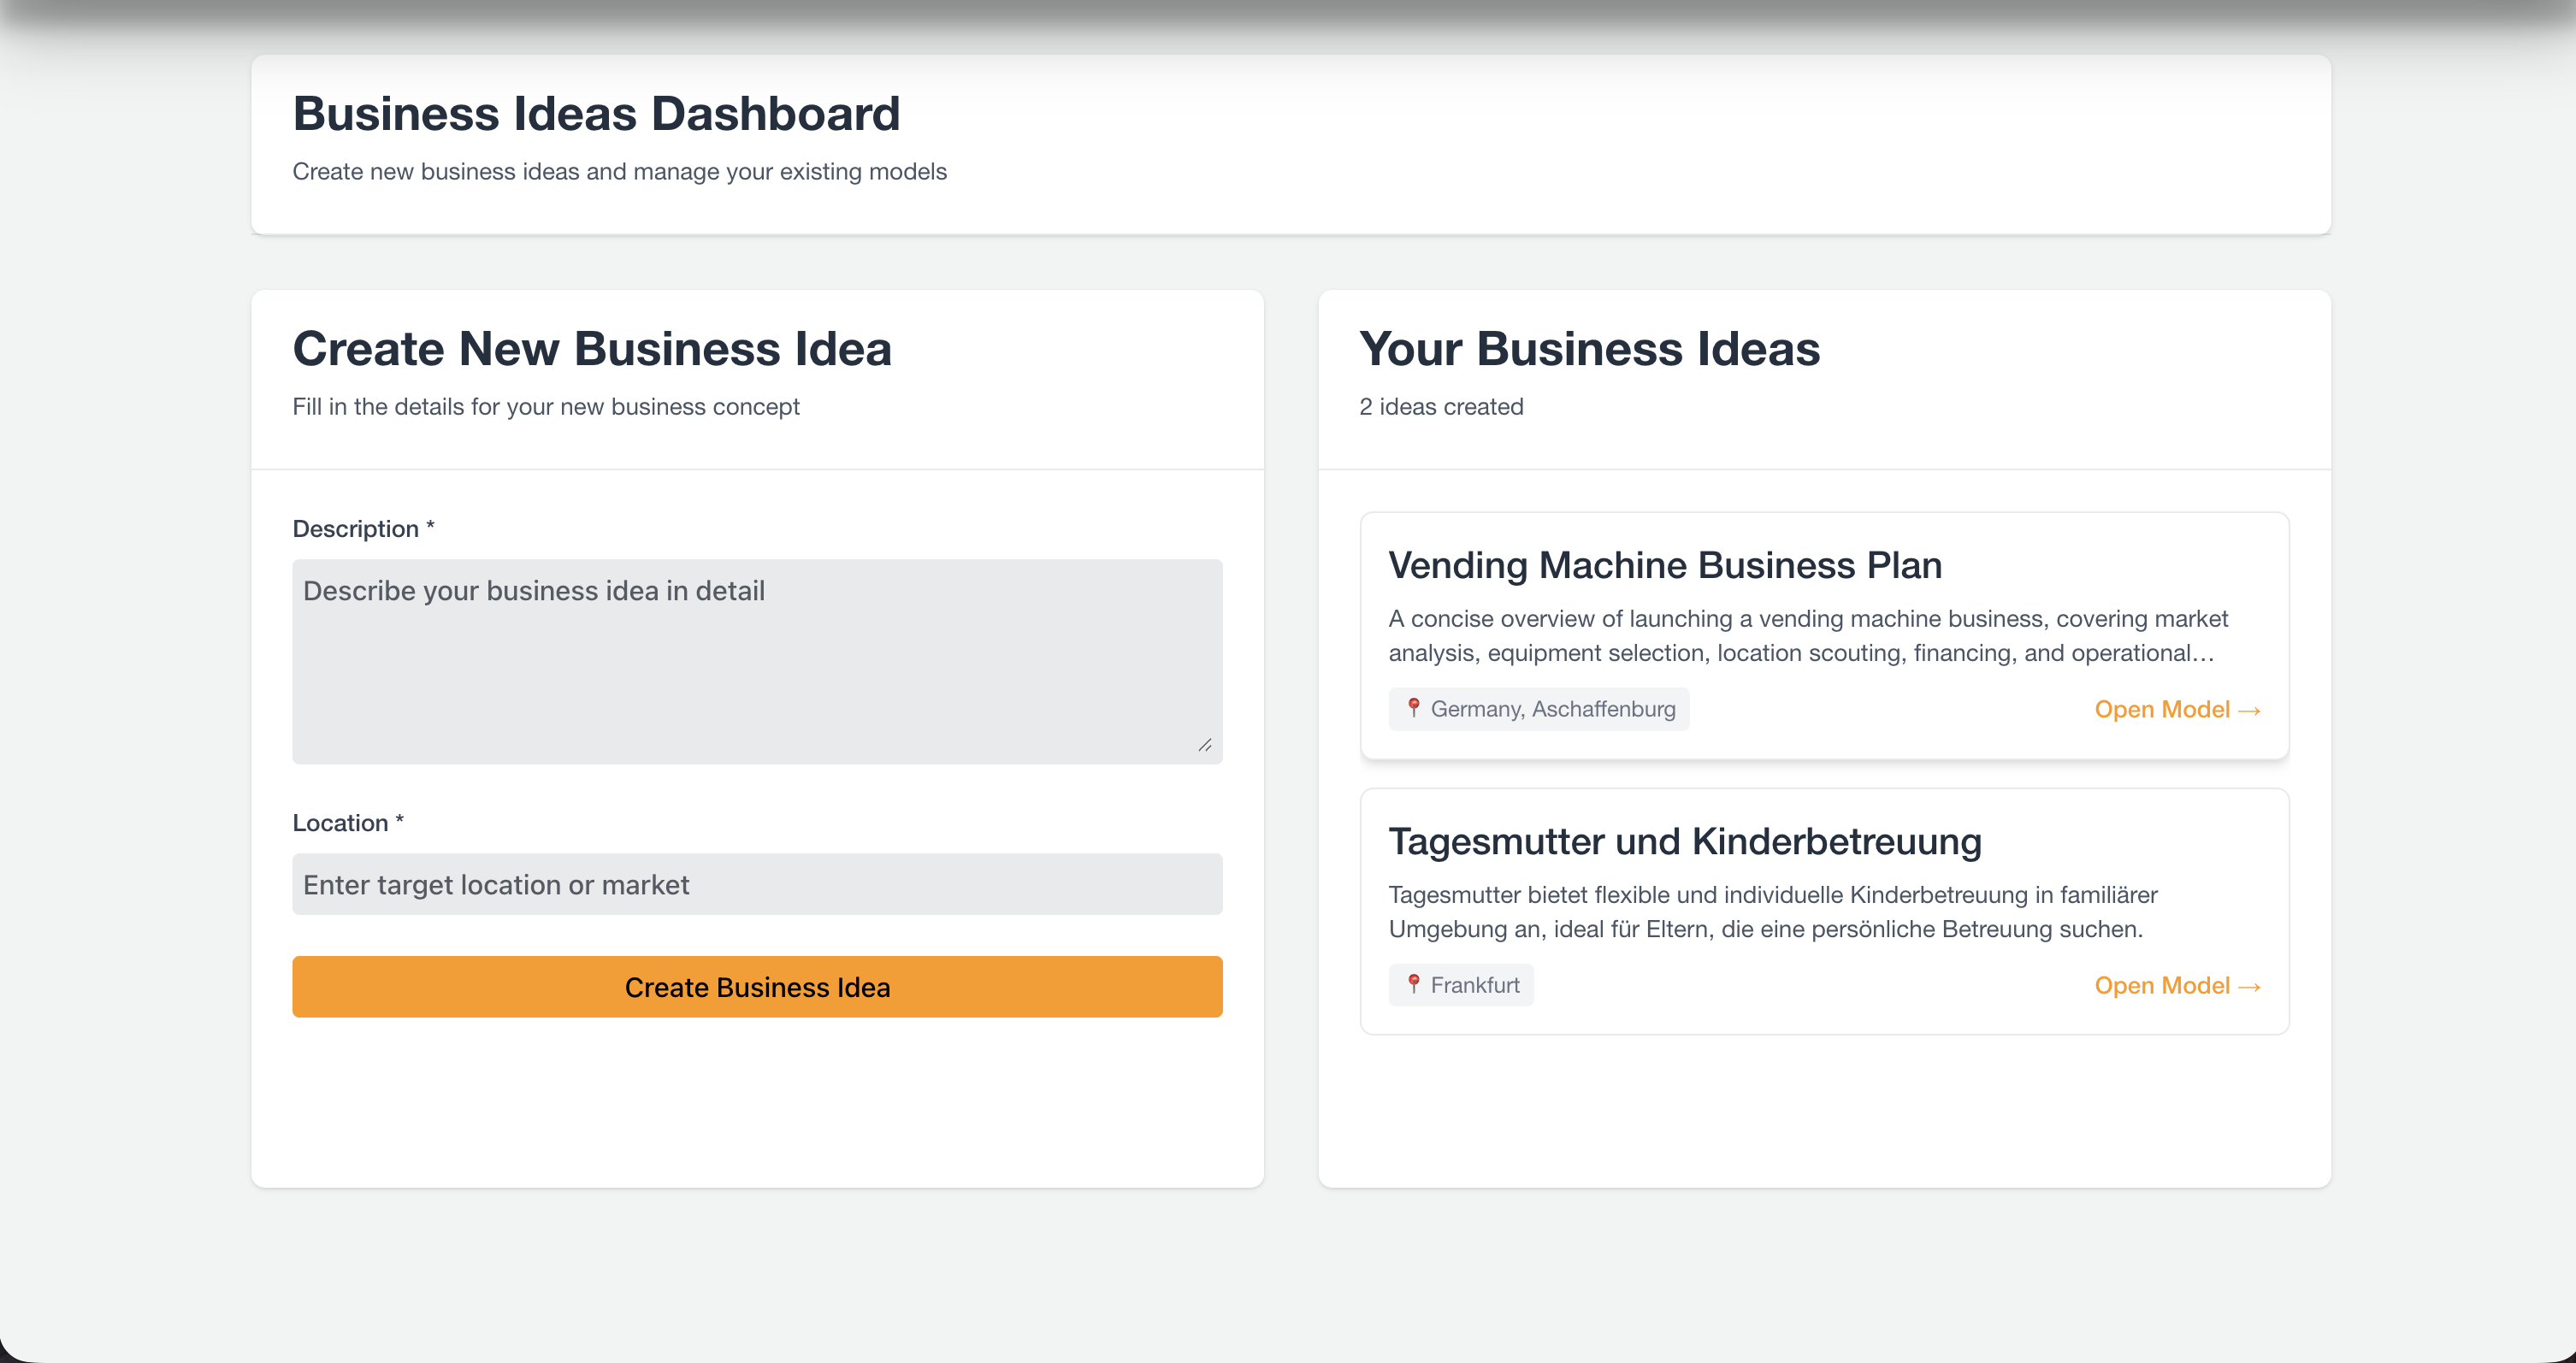Click the Location input field
This screenshot has height=1363, width=2576.
[x=757, y=884]
